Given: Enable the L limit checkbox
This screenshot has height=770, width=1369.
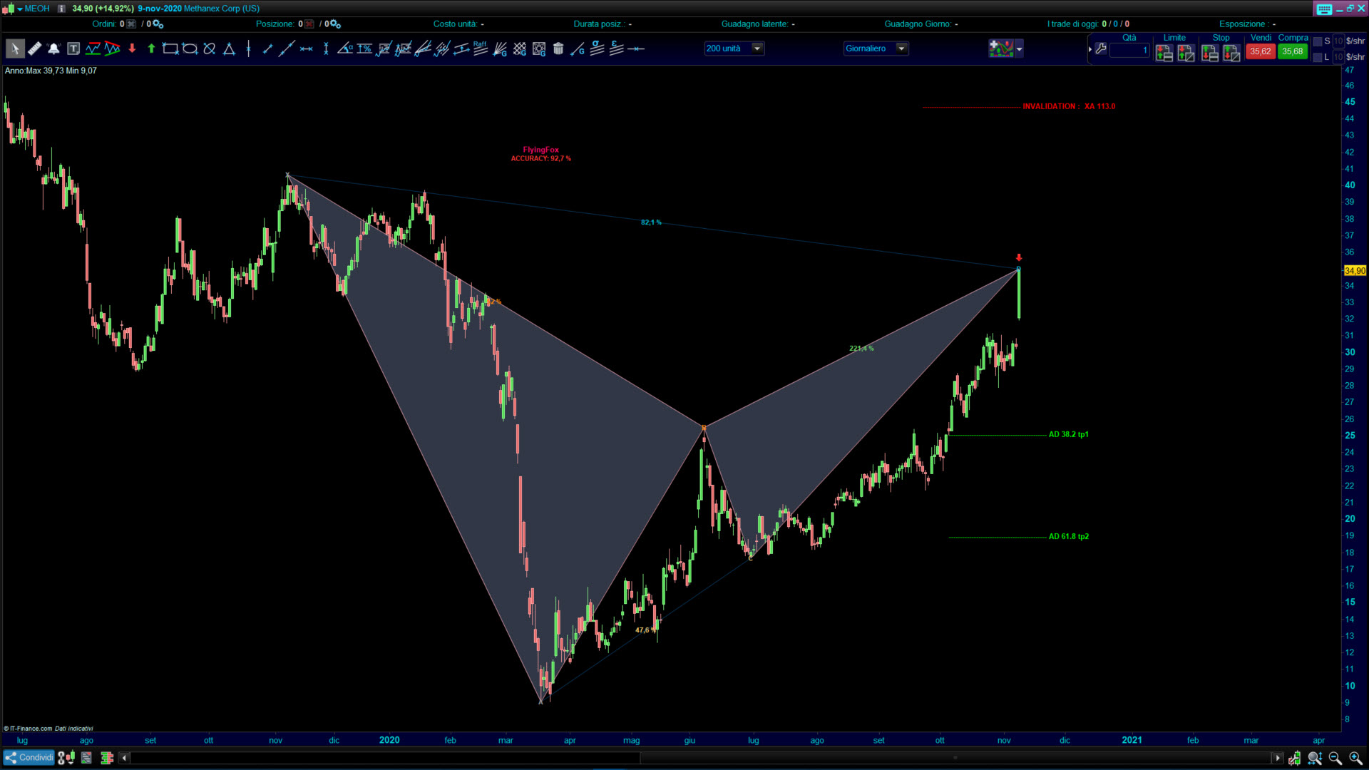Looking at the screenshot, I should [1318, 57].
